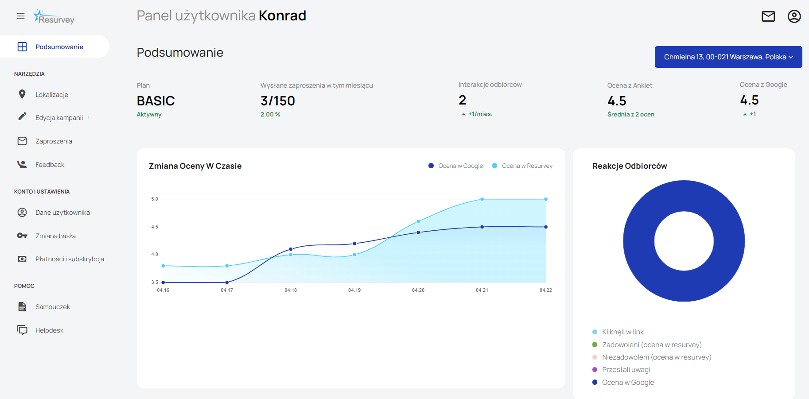Open the mail envelope icon in header

coord(768,16)
